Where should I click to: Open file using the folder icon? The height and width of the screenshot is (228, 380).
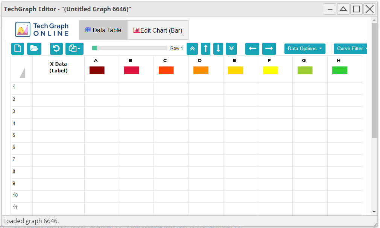pyautogui.click(x=34, y=49)
